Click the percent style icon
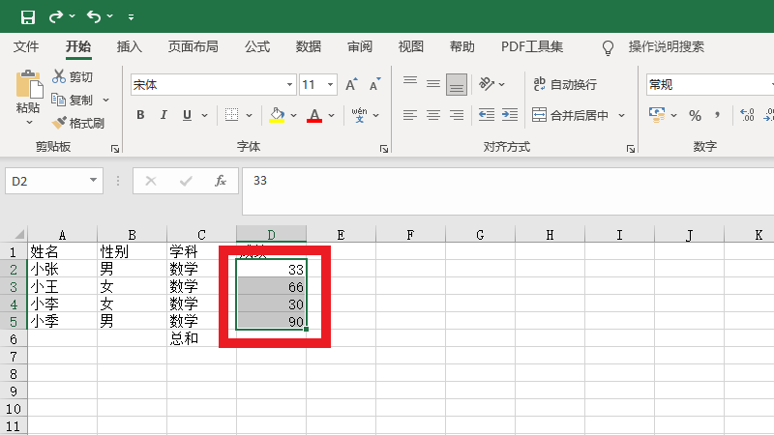Screen dimensions: 774x435 tap(695, 115)
